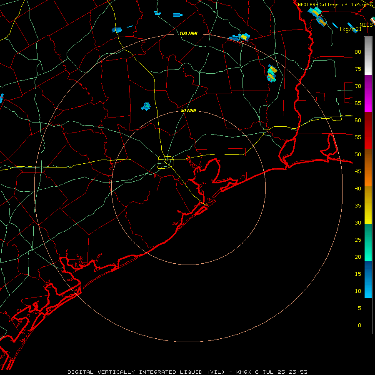
Task: Select the "30" value on the color scale
Action: point(358,222)
